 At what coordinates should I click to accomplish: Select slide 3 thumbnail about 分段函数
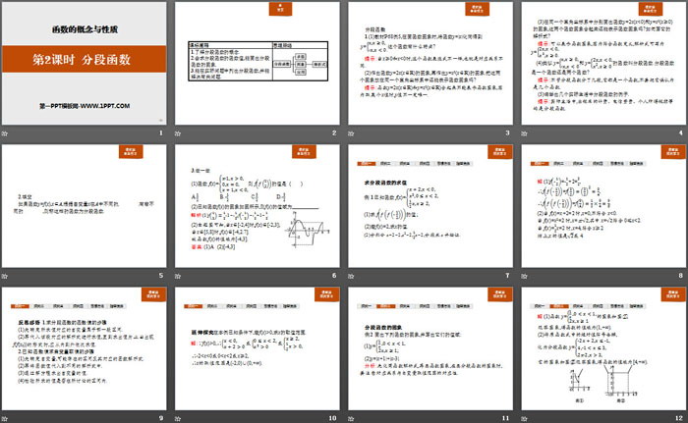tap(430, 63)
